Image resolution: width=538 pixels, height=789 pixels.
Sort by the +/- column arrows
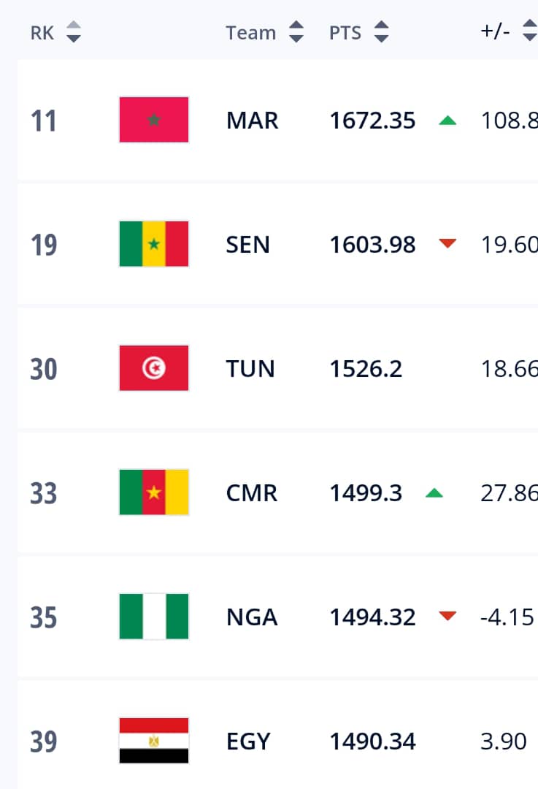[529, 31]
